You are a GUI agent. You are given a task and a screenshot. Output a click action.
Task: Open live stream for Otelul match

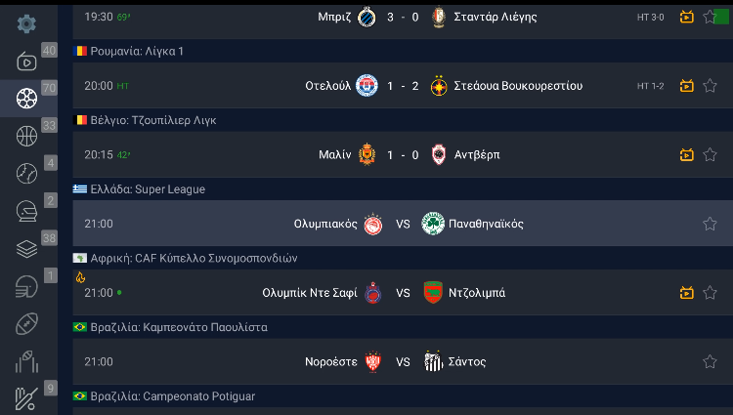tap(687, 86)
